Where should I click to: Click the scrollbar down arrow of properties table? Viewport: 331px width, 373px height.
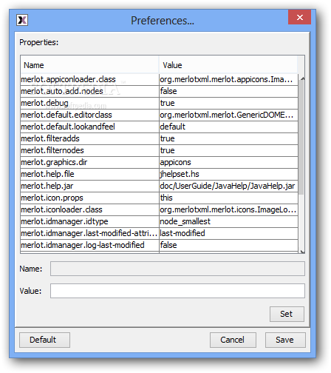point(302,252)
